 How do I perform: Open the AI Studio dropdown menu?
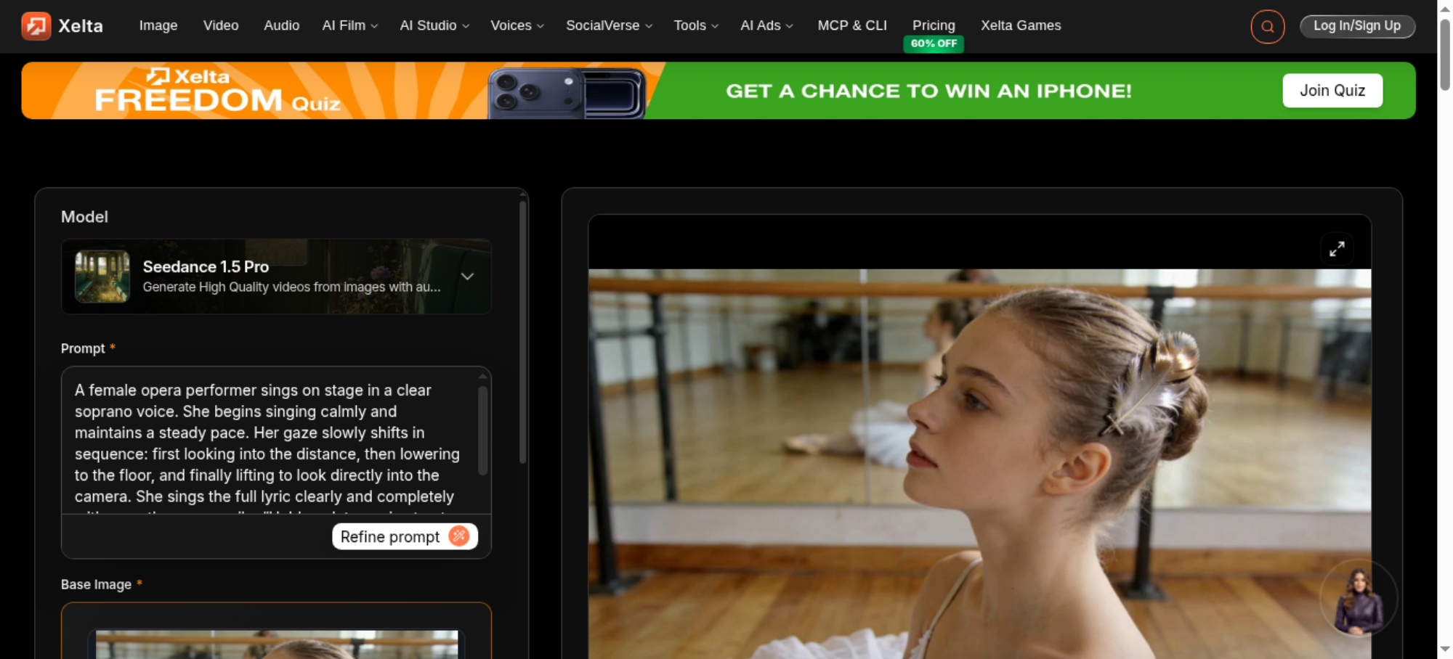(434, 25)
